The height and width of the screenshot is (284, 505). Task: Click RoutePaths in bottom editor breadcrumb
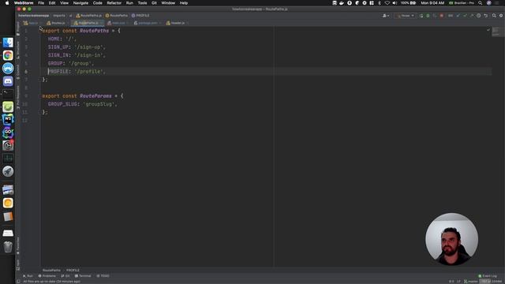click(x=51, y=270)
